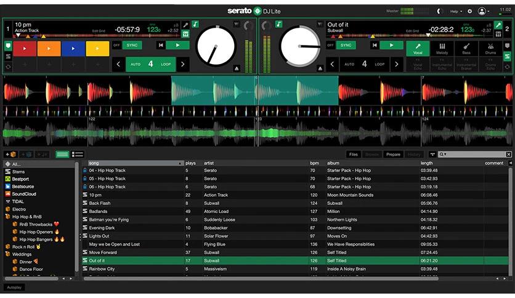515x298 pixels.
Task: Play deck 1
Action: click(x=177, y=46)
